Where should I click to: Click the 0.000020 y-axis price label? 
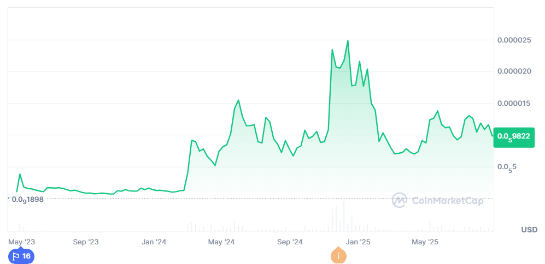514,71
